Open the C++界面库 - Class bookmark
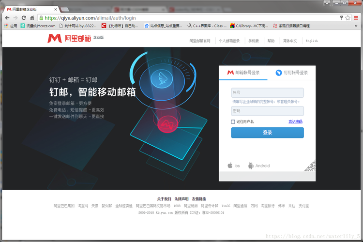This screenshot has width=363, height=242. tap(207, 26)
